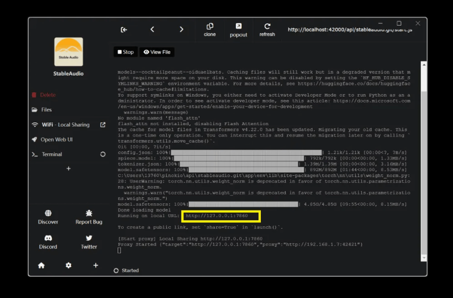Open WiFi sharing external link icon
453x298 pixels.
pos(103,125)
